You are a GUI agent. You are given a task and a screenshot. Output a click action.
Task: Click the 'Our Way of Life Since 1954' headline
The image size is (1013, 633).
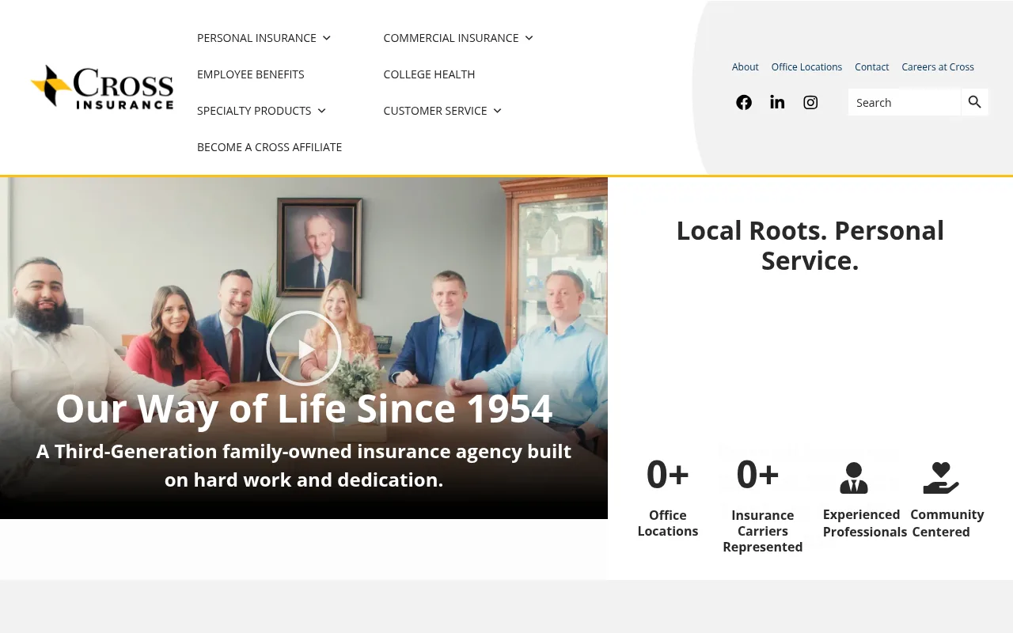304,409
